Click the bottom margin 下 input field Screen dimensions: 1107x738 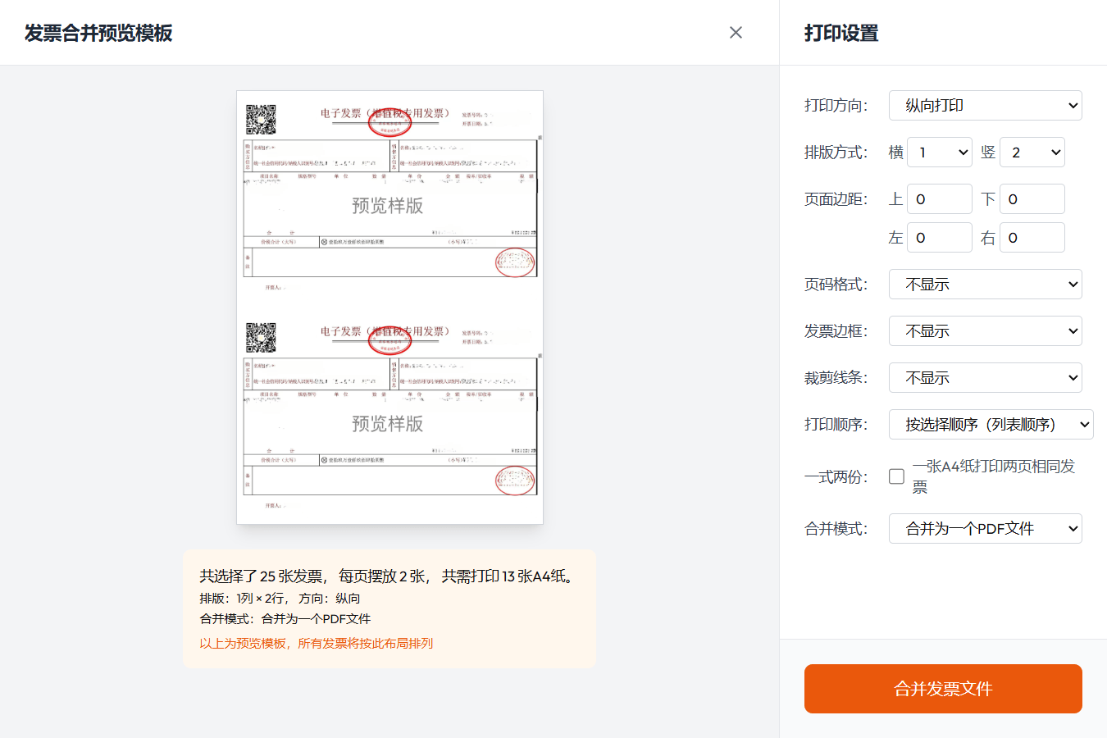(x=1032, y=199)
